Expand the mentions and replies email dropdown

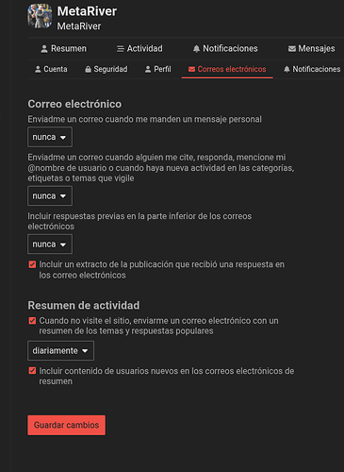(x=50, y=196)
